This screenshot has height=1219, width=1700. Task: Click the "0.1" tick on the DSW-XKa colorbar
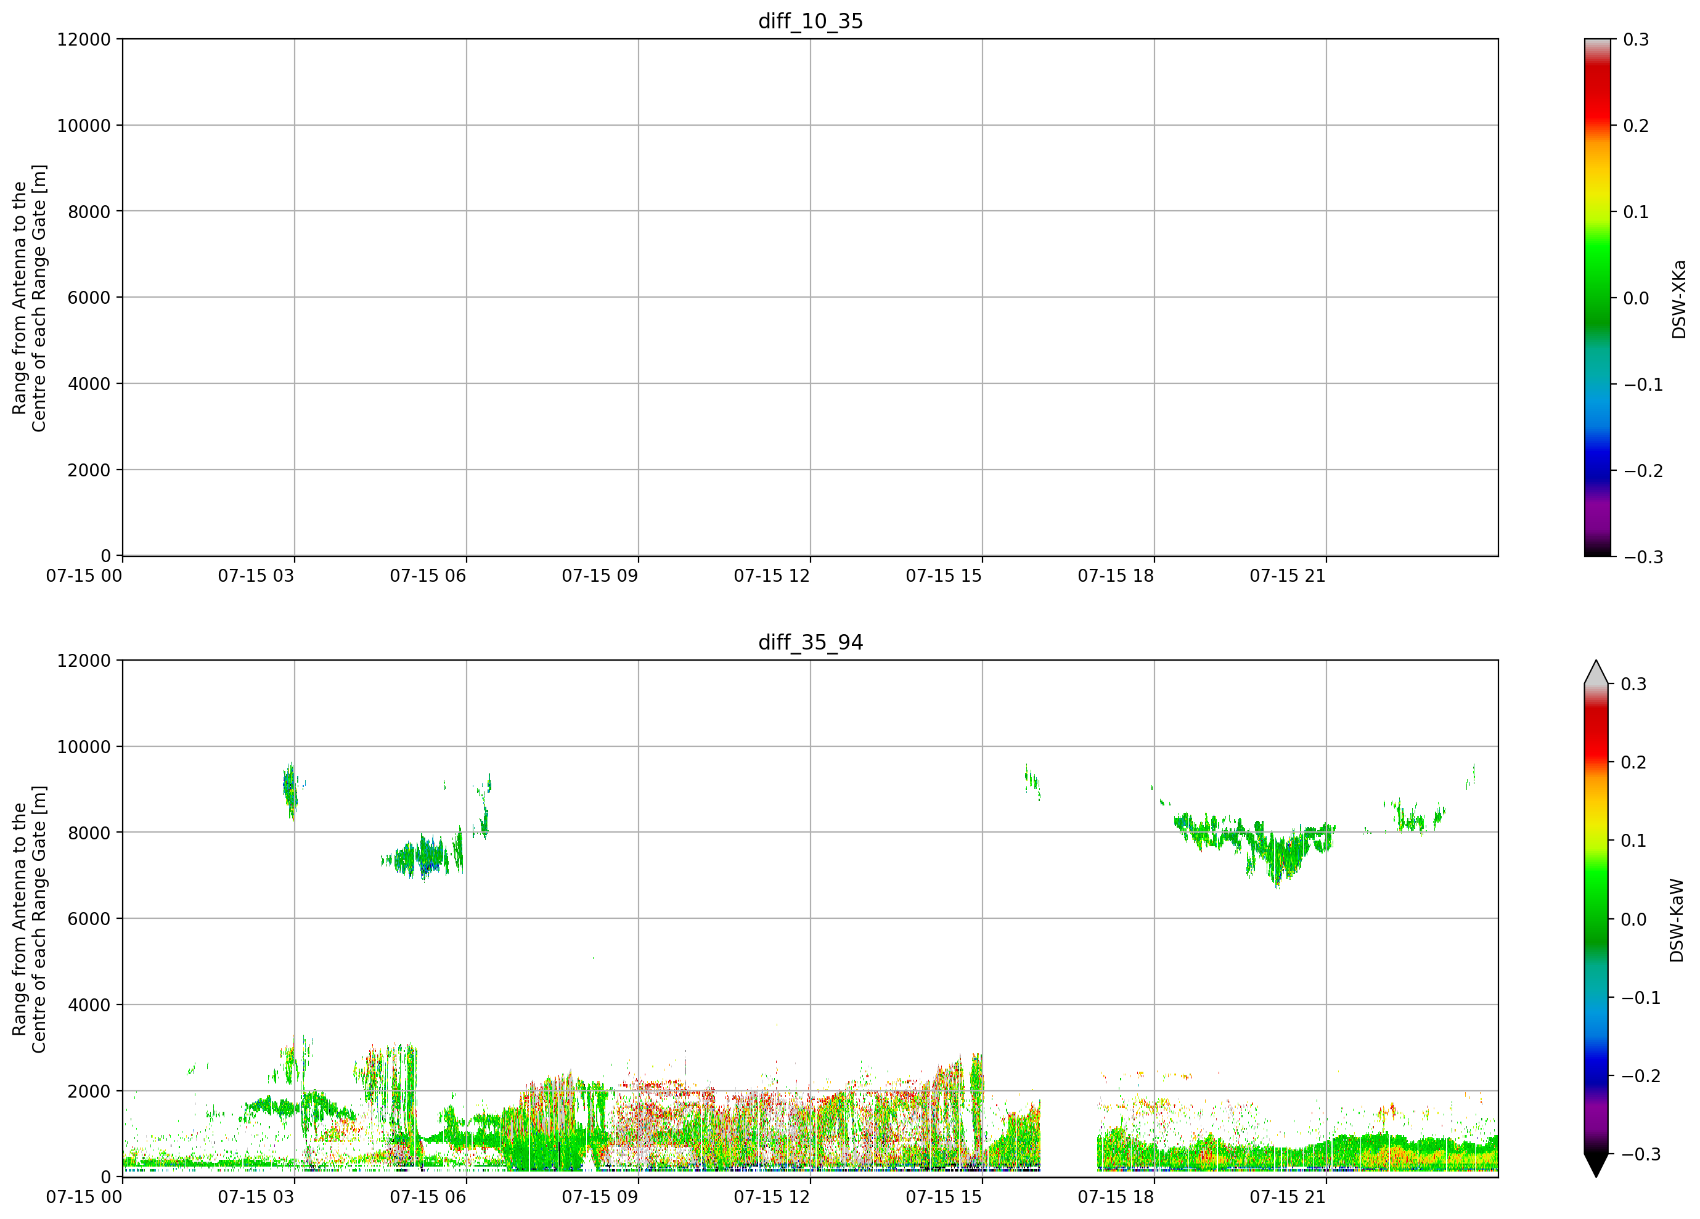(x=1637, y=212)
